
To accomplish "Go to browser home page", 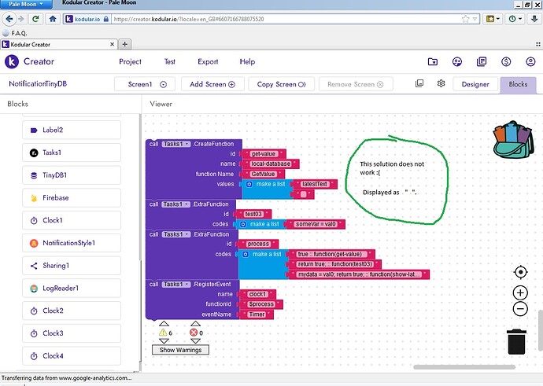I will [x=53, y=19].
